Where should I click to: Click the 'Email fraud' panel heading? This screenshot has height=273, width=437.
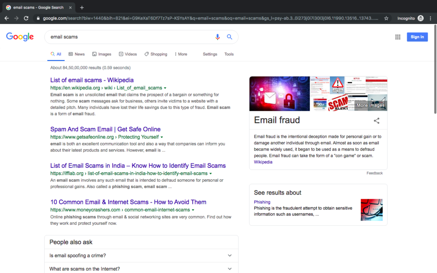(x=277, y=120)
